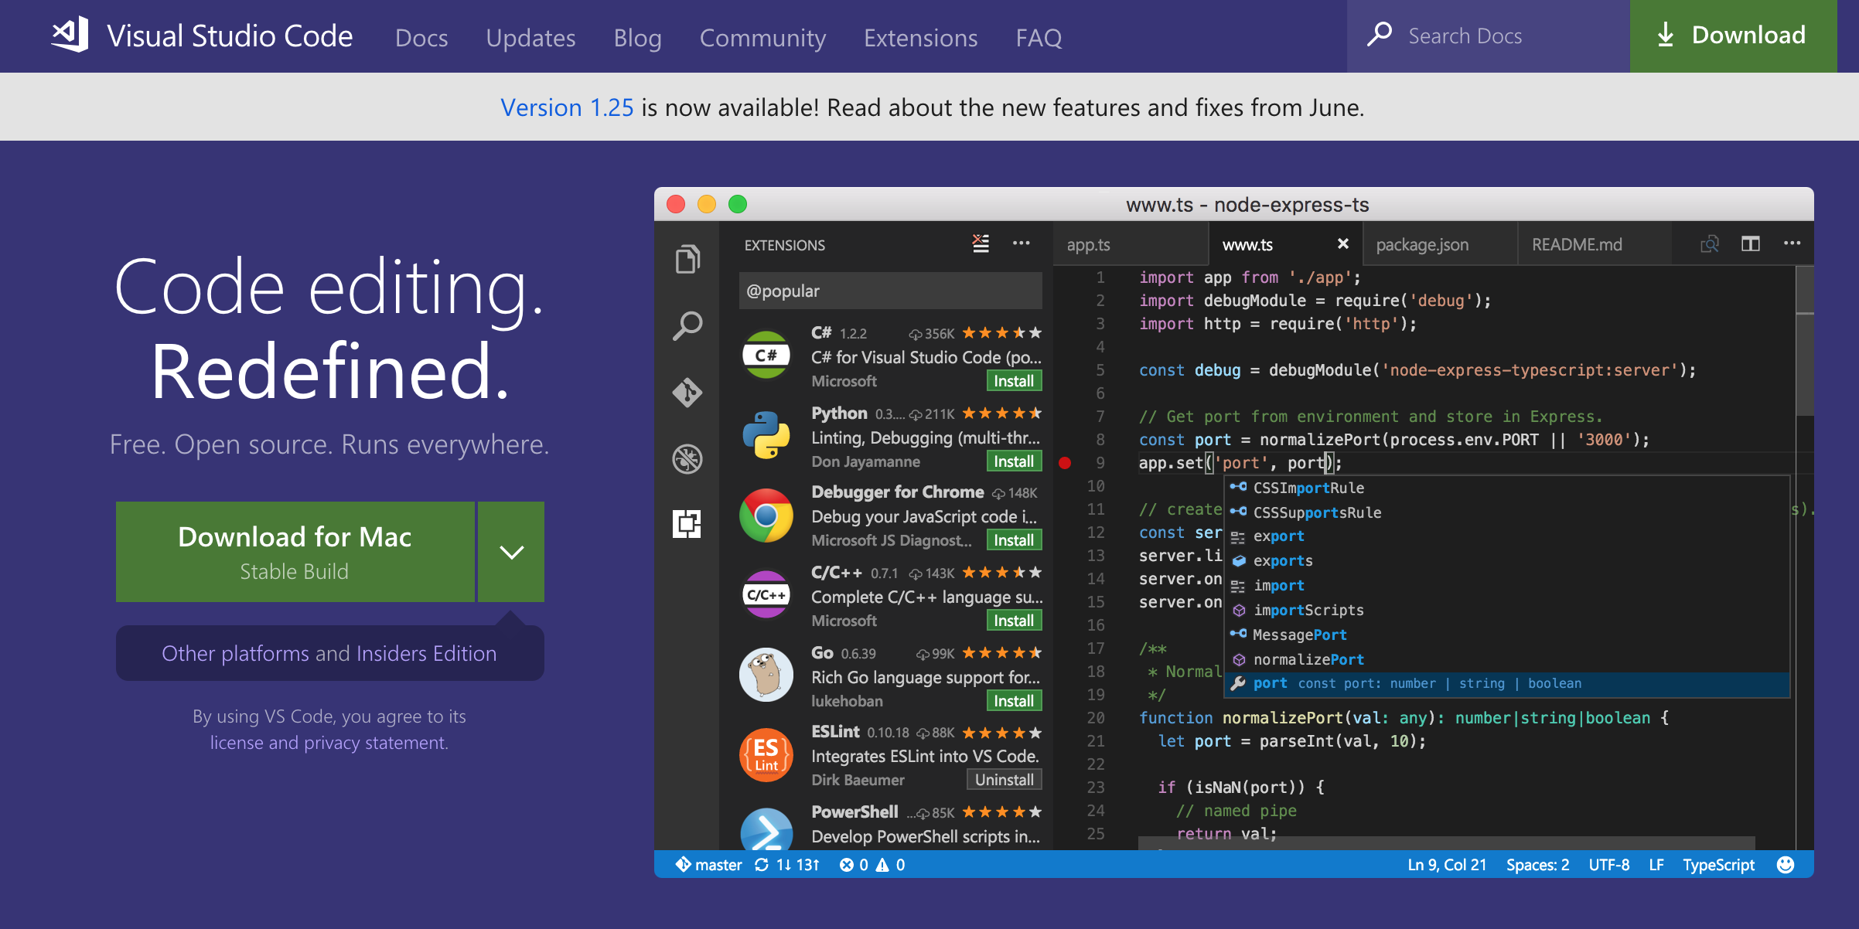Install the Python extension
The width and height of the screenshot is (1859, 929).
click(1013, 461)
